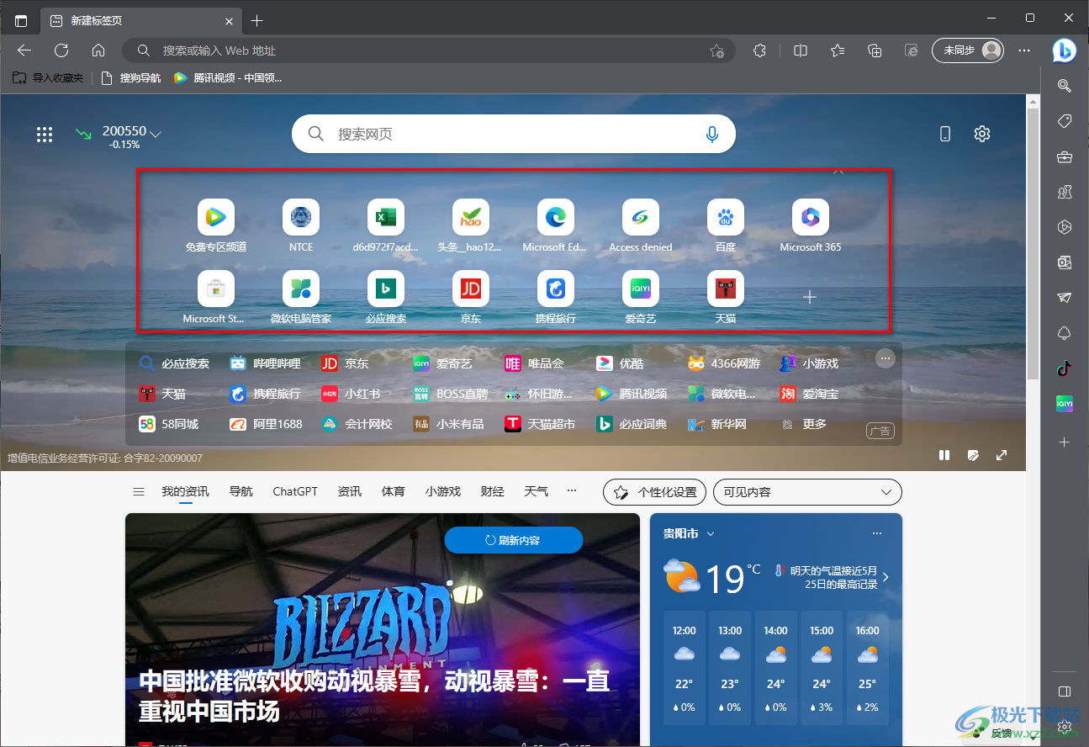Viewport: 1089px width, 747px height.
Task: Open sidebar Search icon
Action: 1064,85
